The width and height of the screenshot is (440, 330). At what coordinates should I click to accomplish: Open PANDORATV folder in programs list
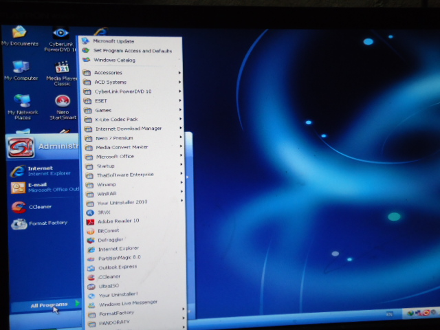[x=137, y=322]
